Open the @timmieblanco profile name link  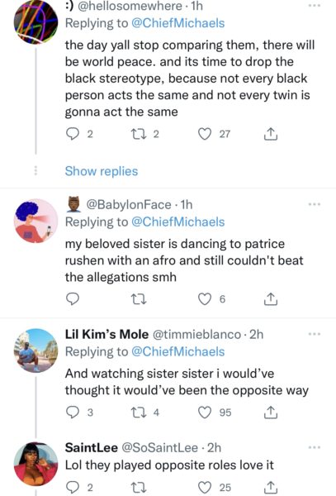tap(106, 334)
